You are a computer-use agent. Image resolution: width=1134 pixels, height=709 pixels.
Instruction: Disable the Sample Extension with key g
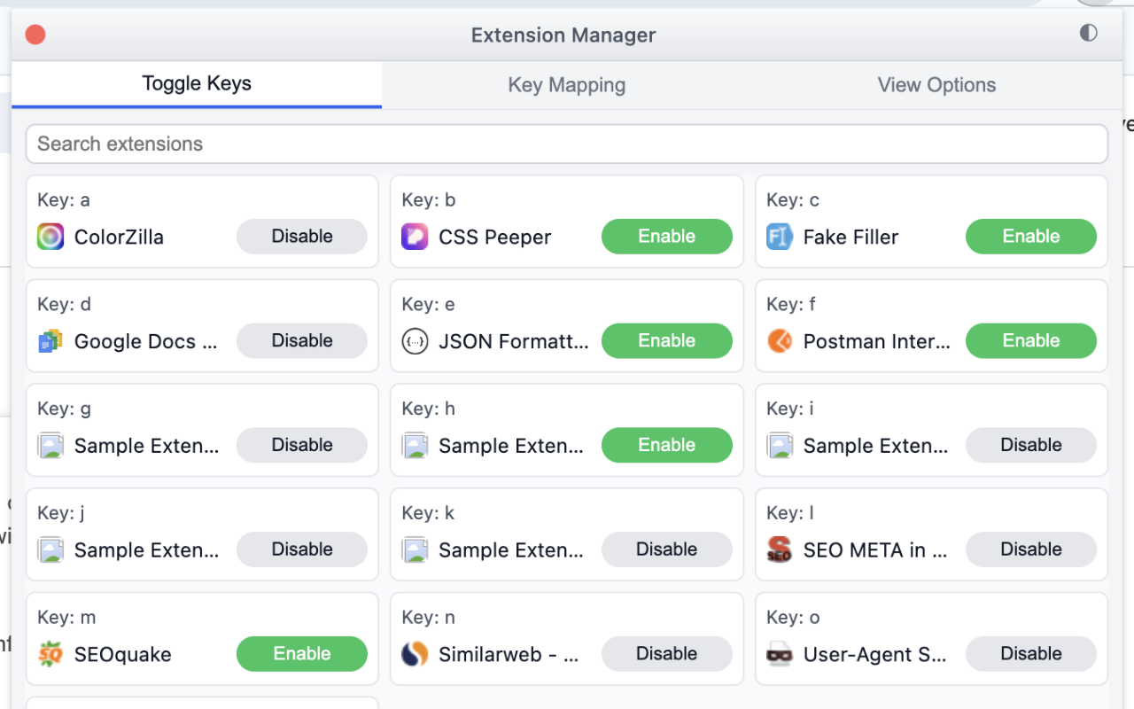pos(302,446)
